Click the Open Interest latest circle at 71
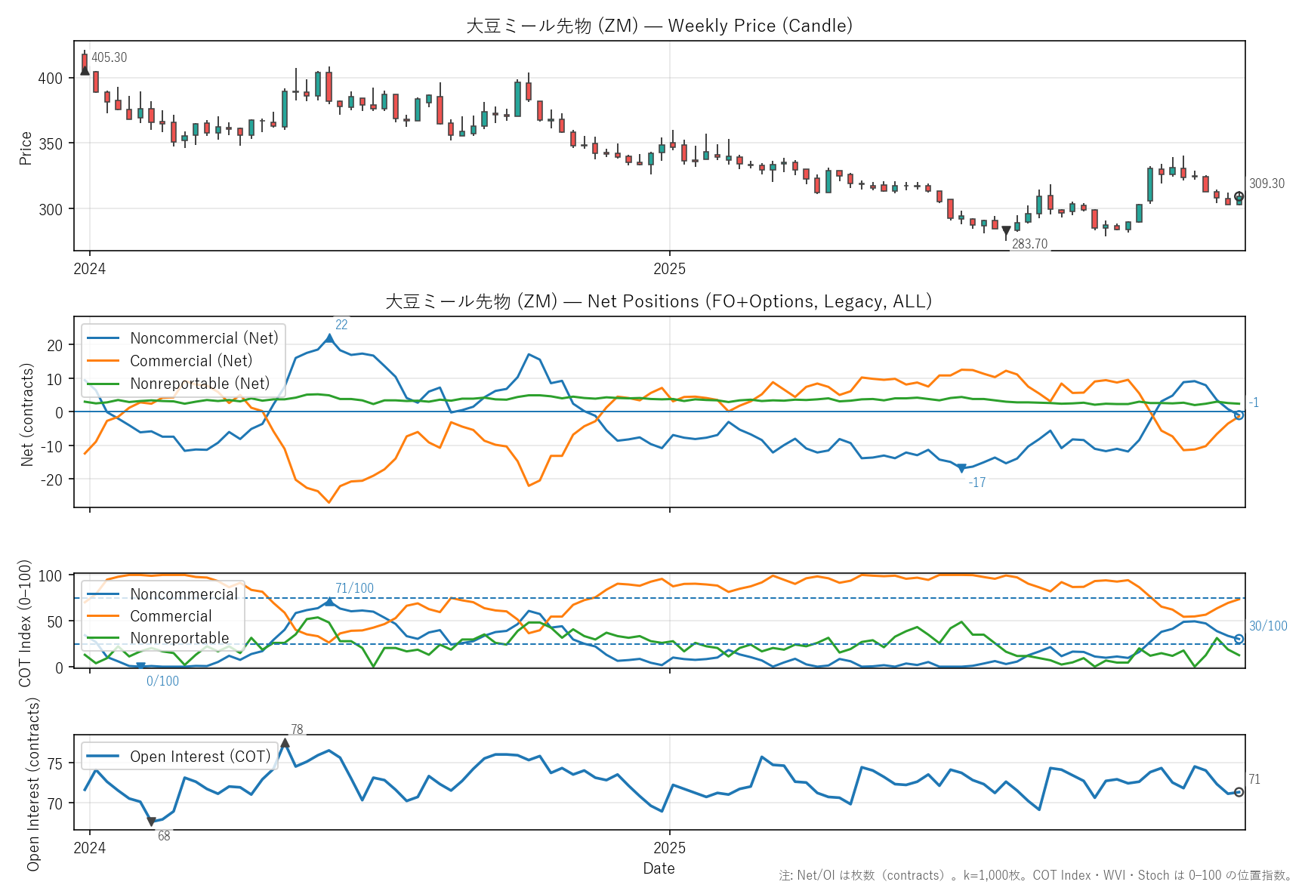Image resolution: width=1305 pixels, height=891 pixels. tap(1239, 792)
